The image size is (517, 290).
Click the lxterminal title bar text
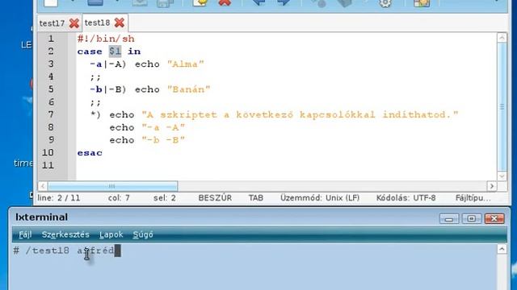[41, 217]
